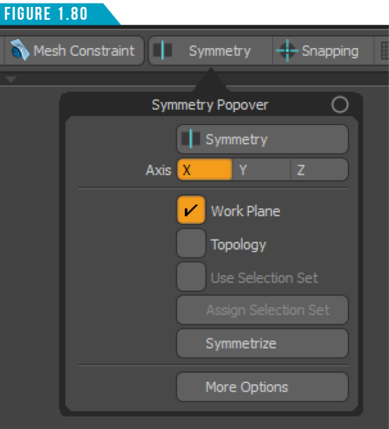Click the Assign Selection Set button

coord(263,310)
